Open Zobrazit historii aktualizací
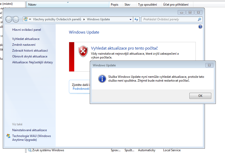Viewport: 225px width, 153px height. click(30, 51)
